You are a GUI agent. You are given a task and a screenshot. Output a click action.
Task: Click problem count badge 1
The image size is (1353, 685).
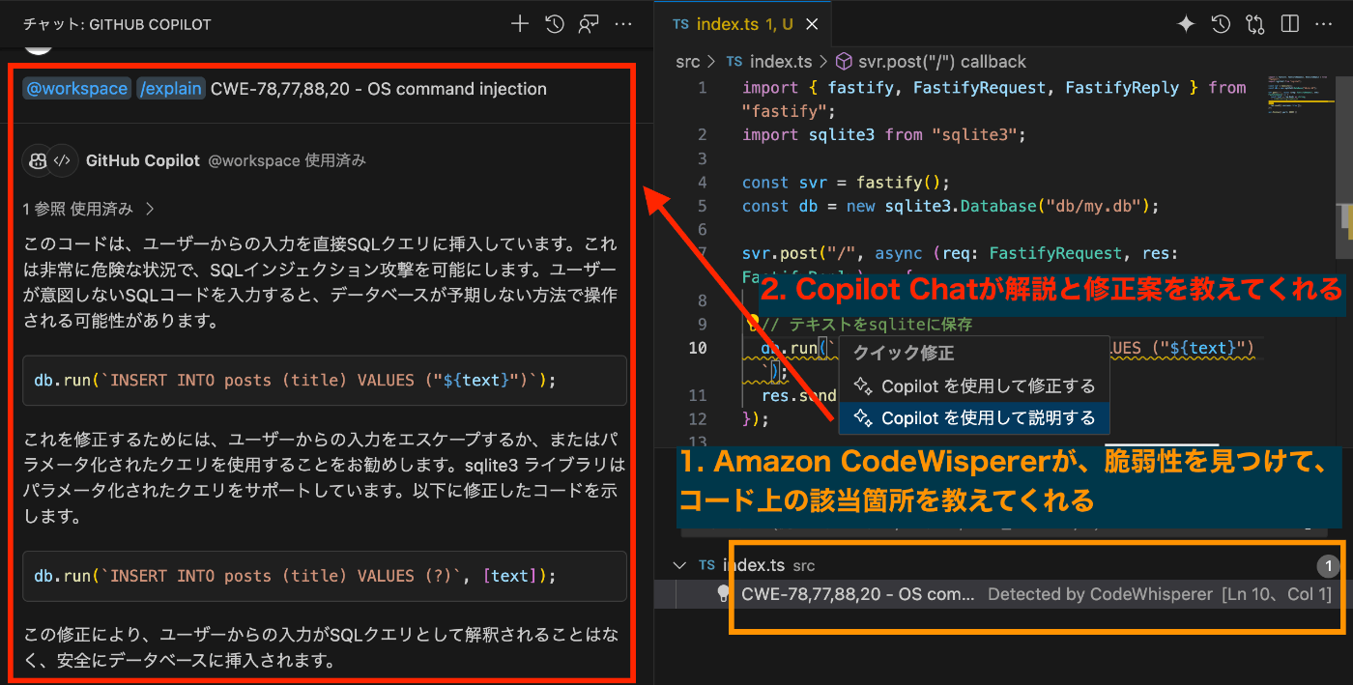[x=1329, y=566]
